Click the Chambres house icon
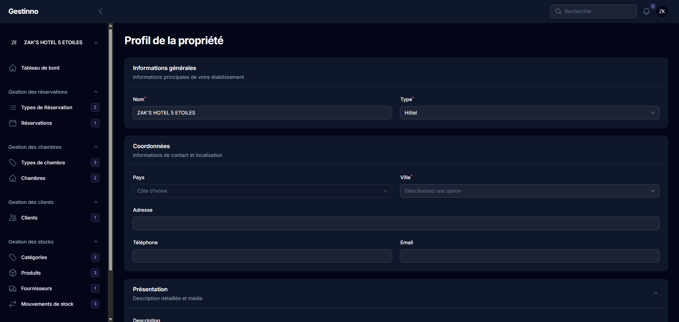 pyautogui.click(x=13, y=178)
